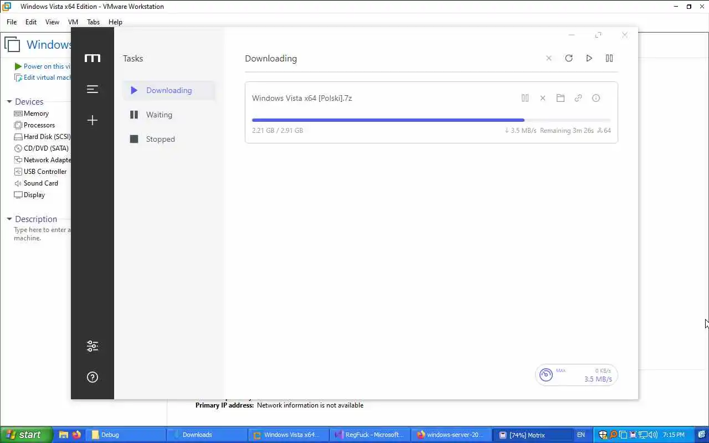Resume all tasks with the header play icon
The image size is (709, 443).
pyautogui.click(x=589, y=58)
